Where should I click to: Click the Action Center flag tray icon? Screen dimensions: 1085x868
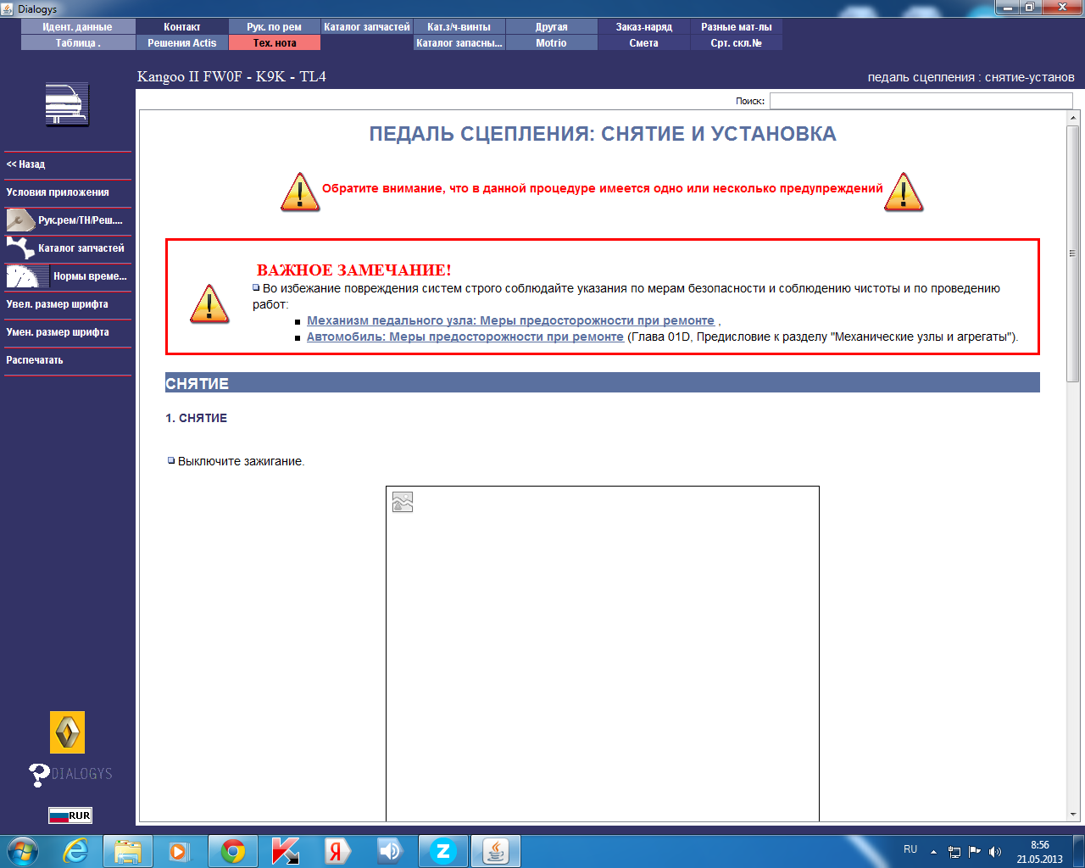pyautogui.click(x=975, y=852)
